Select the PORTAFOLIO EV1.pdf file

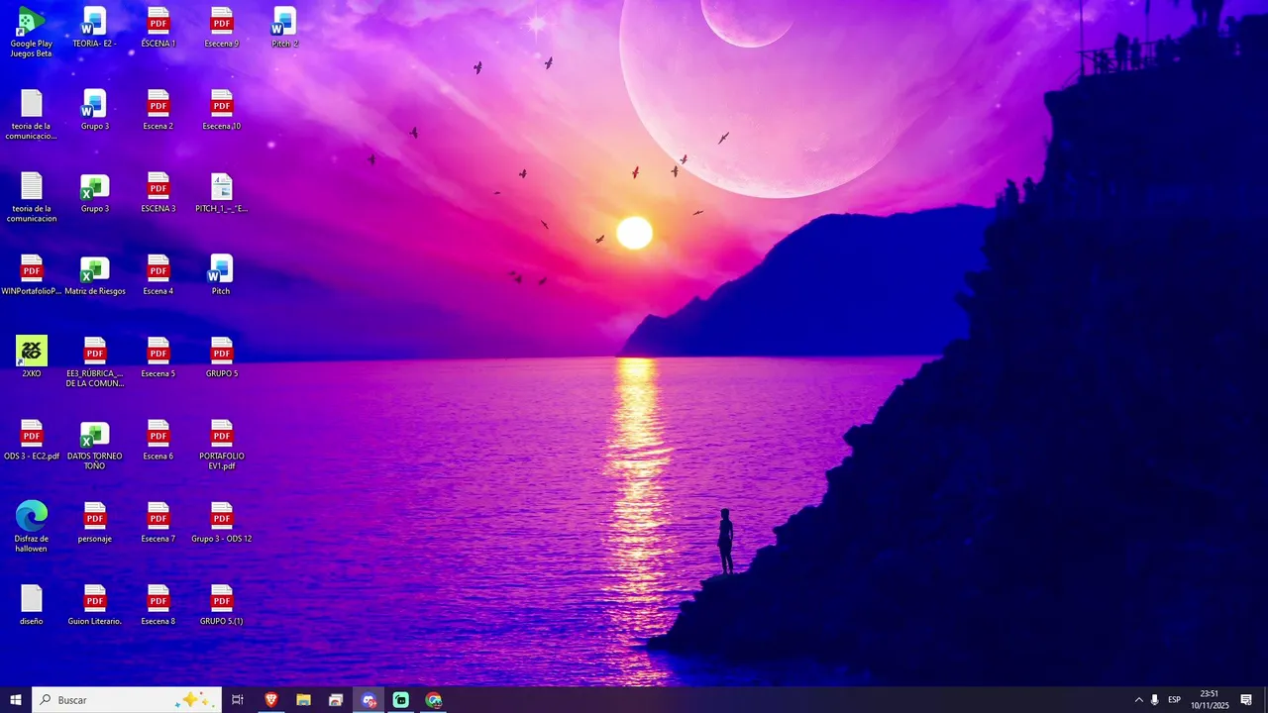point(222,446)
